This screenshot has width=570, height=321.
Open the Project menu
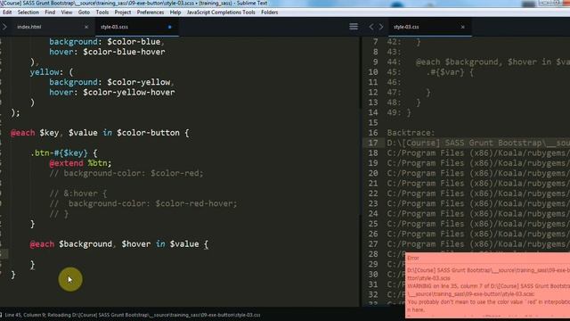(x=123, y=12)
